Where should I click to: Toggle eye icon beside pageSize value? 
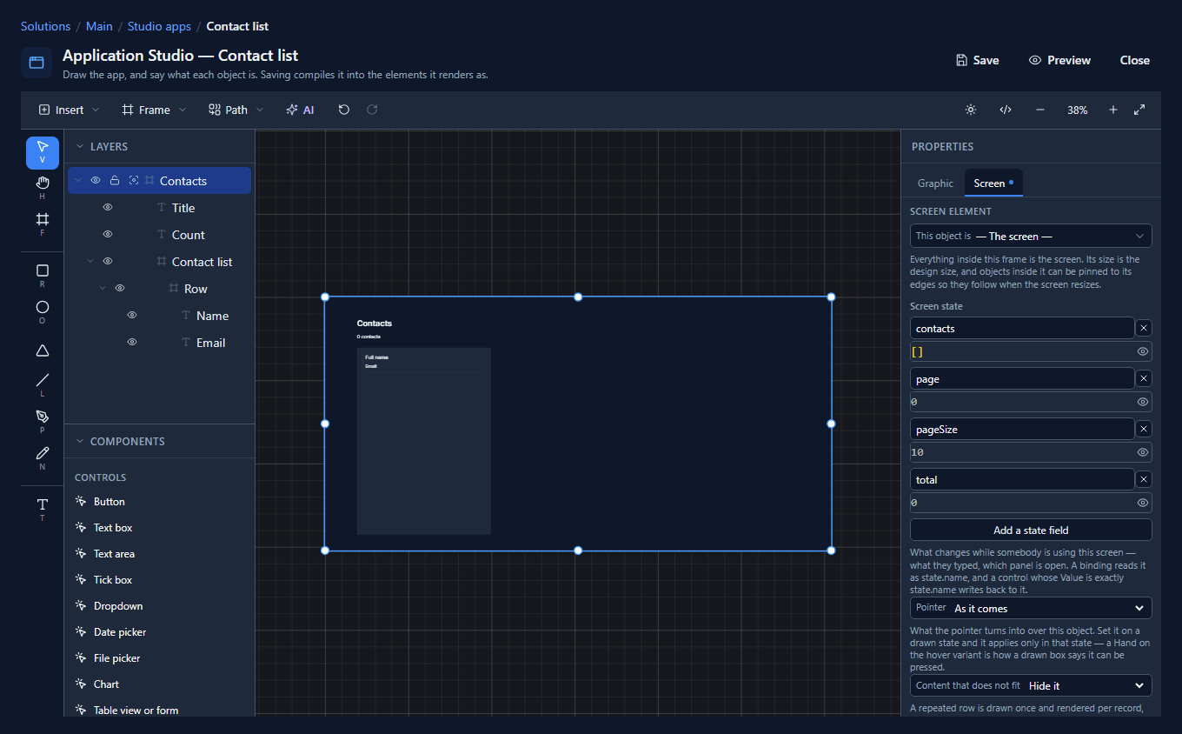pos(1143,452)
